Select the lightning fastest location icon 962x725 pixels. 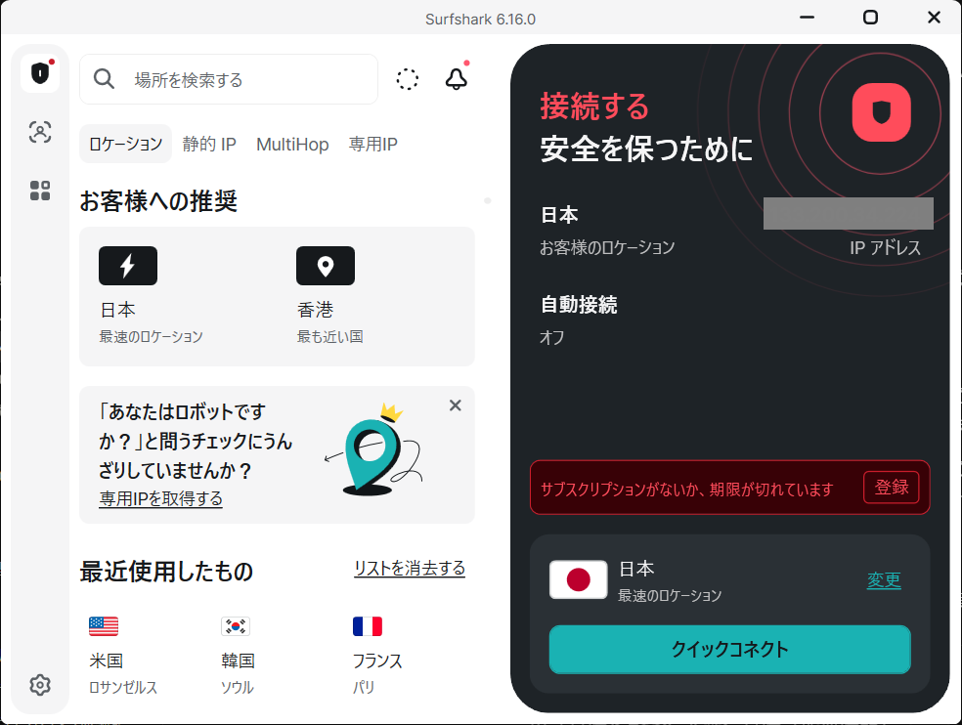[x=128, y=266]
